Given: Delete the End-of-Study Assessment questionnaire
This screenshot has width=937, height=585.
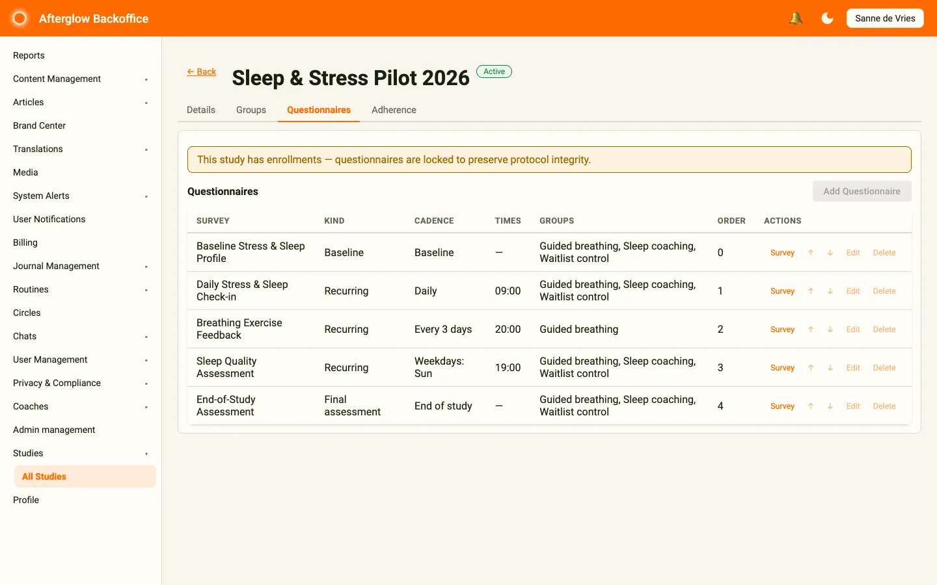Looking at the screenshot, I should pyautogui.click(x=884, y=406).
